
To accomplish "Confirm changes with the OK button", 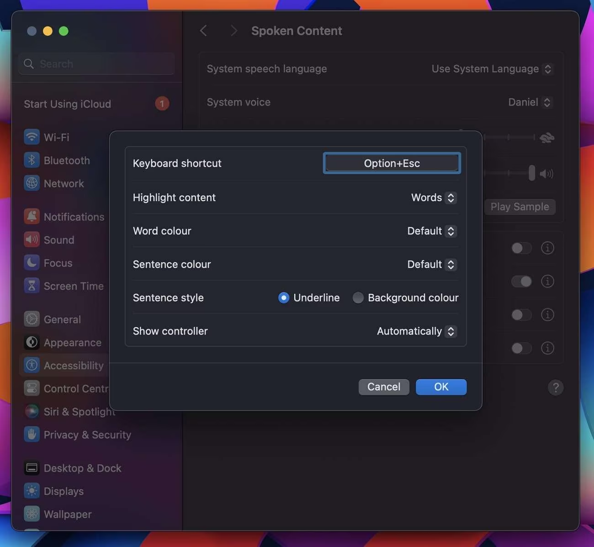I will click(x=440, y=387).
